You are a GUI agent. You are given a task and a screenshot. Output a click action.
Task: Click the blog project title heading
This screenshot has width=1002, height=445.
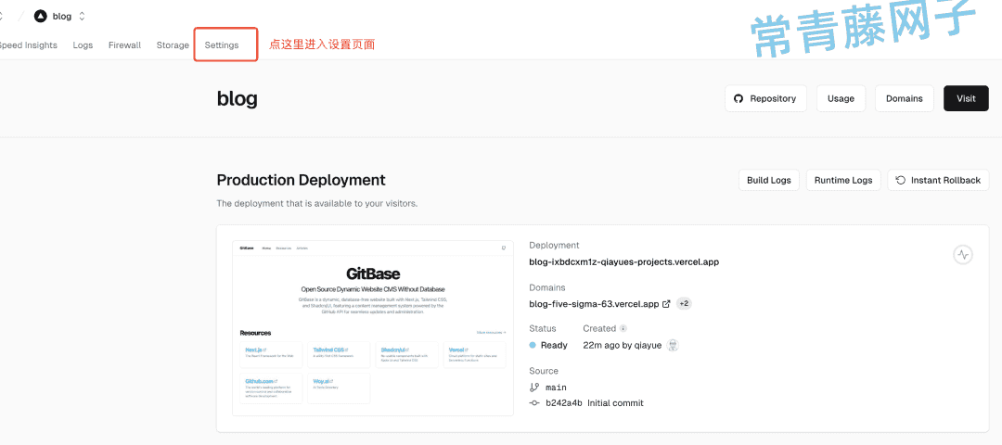click(x=238, y=98)
